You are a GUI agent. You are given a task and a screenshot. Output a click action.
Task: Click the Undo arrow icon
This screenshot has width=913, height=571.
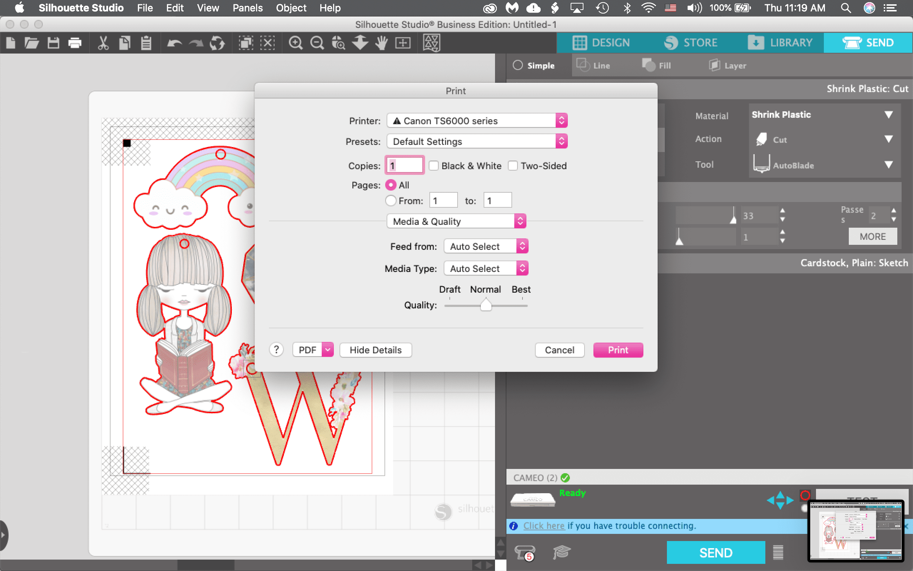pos(174,43)
